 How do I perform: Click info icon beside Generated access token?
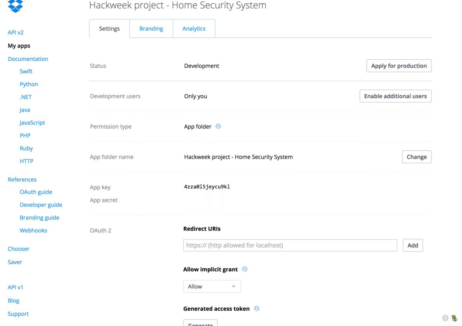257,309
